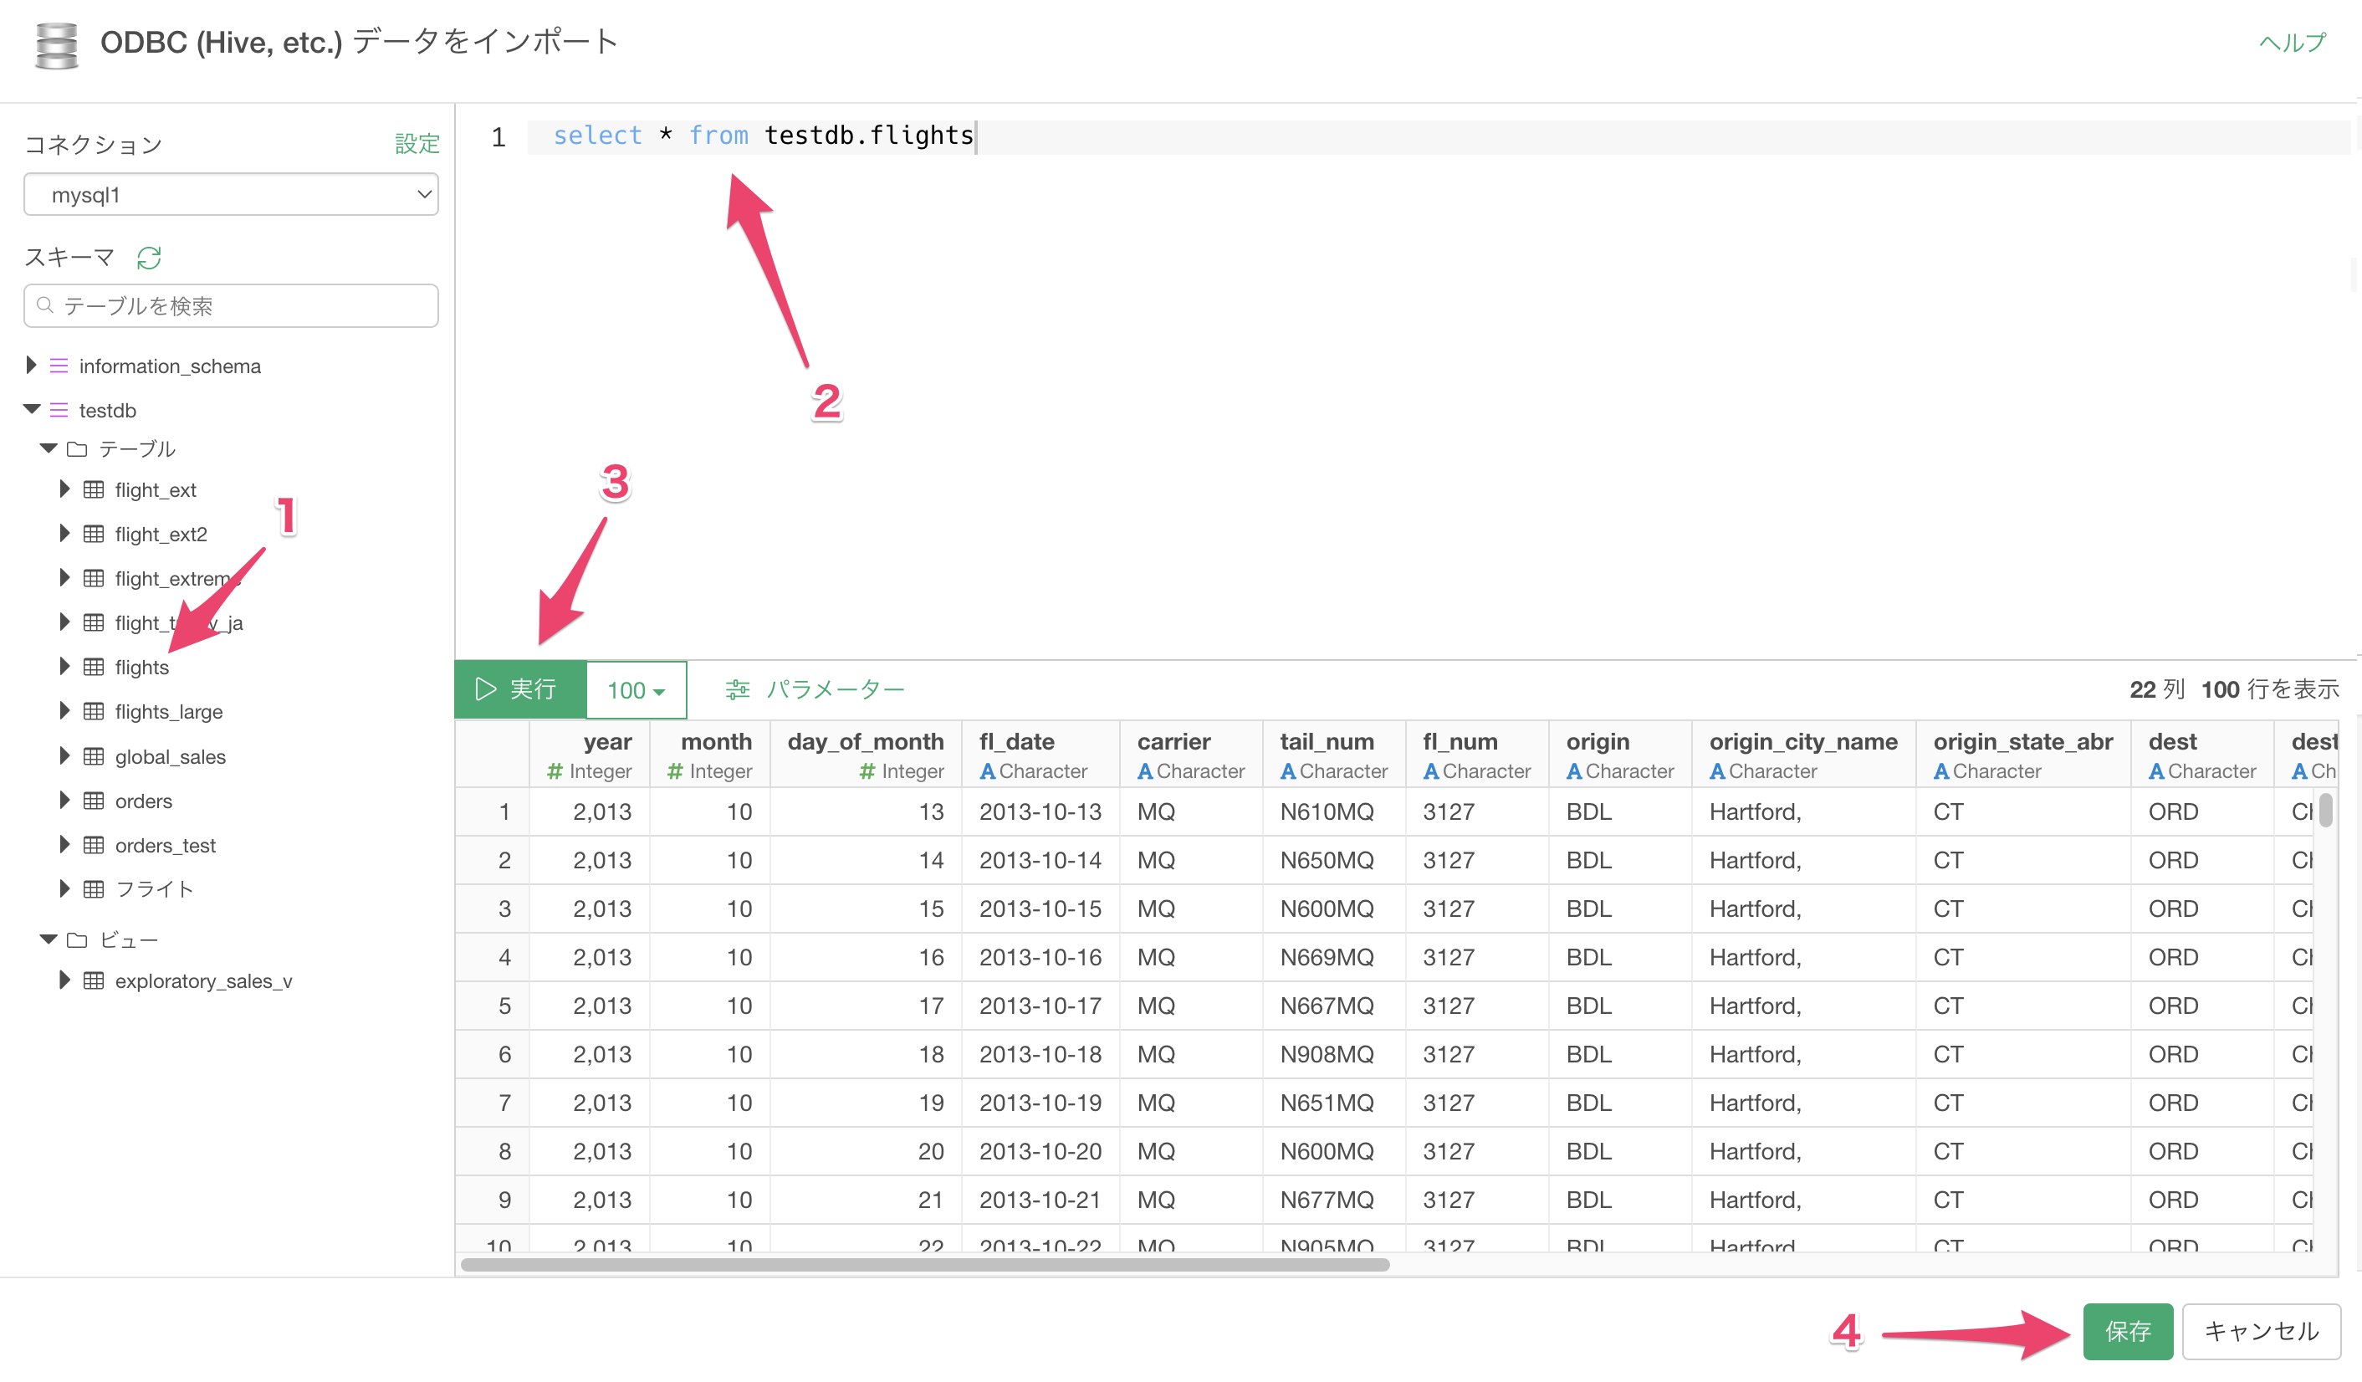
Task: Click the ビュー folder icon
Action: pyautogui.click(x=77, y=939)
